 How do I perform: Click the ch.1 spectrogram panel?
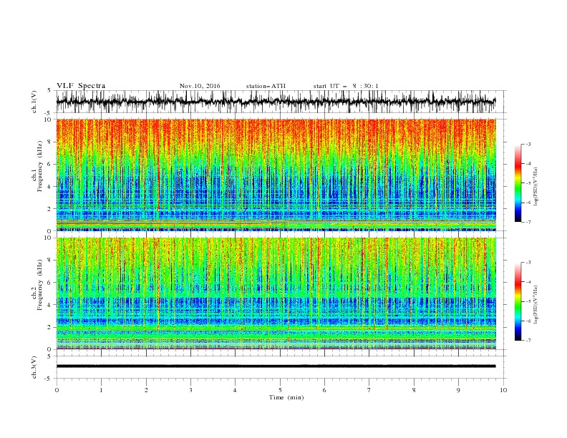(276, 175)
